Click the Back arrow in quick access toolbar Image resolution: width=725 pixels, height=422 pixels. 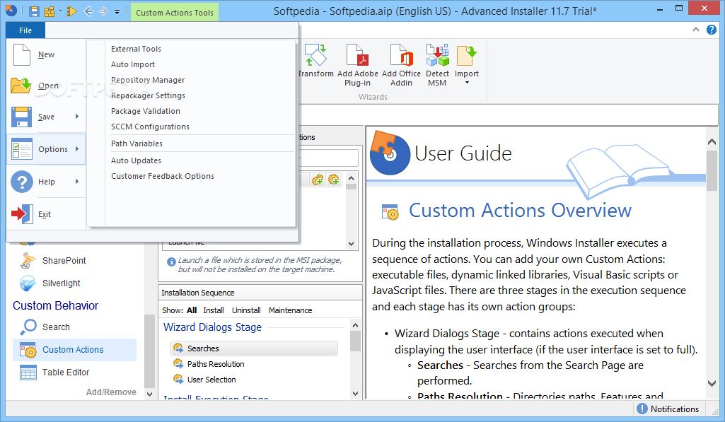click(x=88, y=11)
